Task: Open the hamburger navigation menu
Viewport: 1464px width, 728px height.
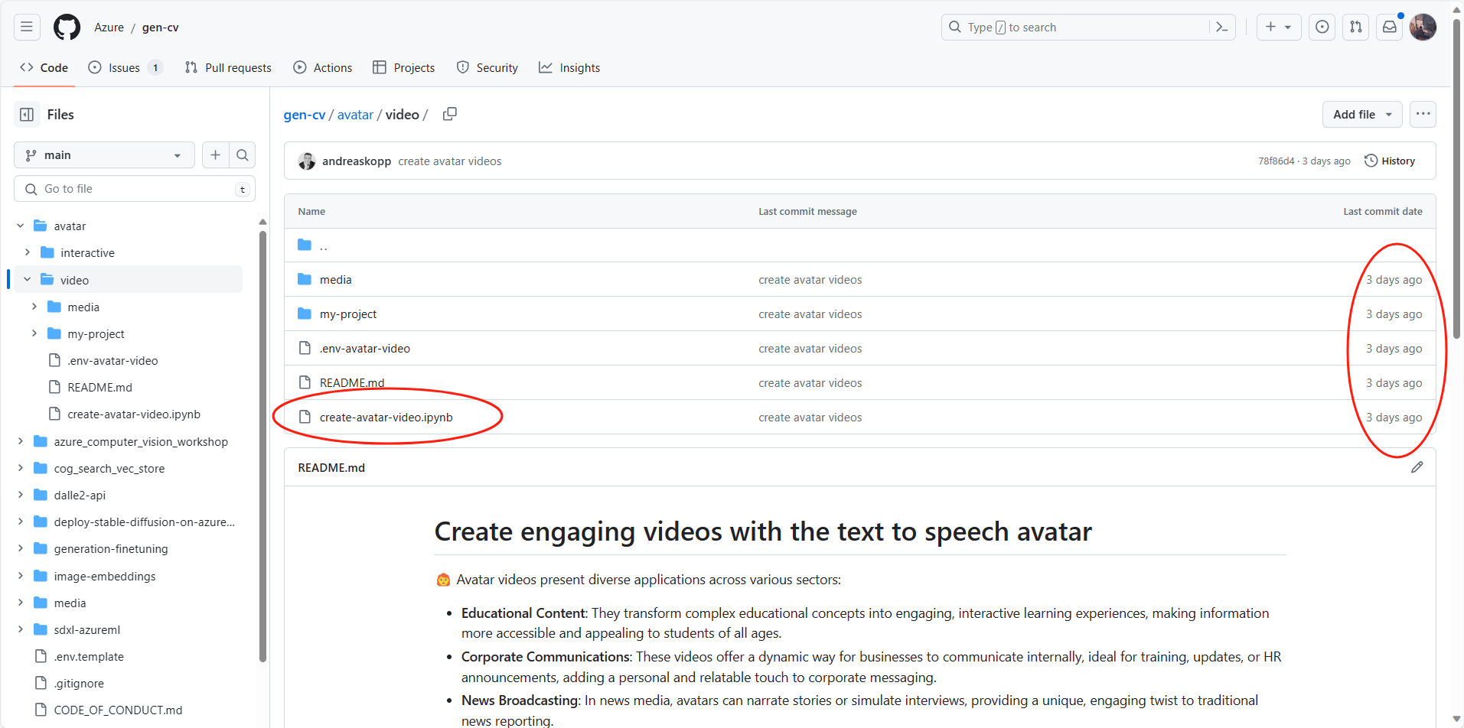Action: click(27, 27)
